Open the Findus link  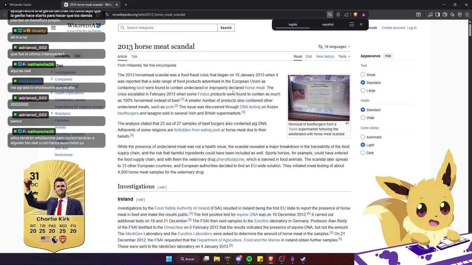click(x=204, y=94)
